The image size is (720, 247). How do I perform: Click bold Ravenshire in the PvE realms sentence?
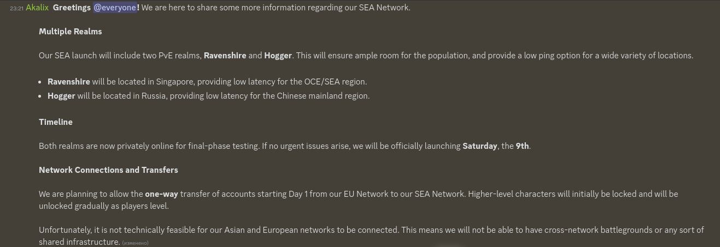pyautogui.click(x=225, y=56)
